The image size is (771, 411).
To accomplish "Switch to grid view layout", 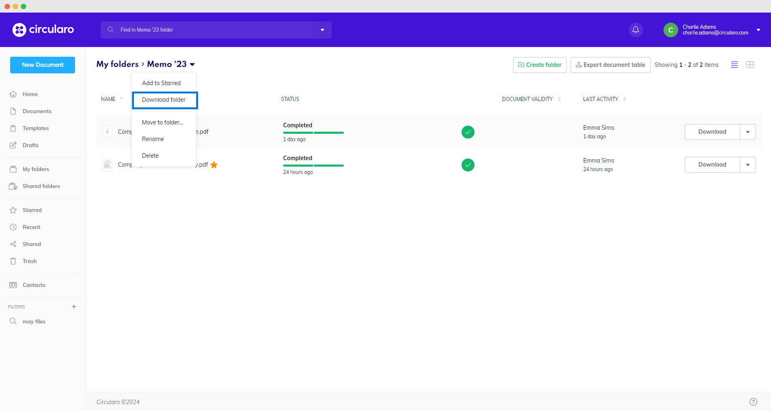I will tap(750, 65).
